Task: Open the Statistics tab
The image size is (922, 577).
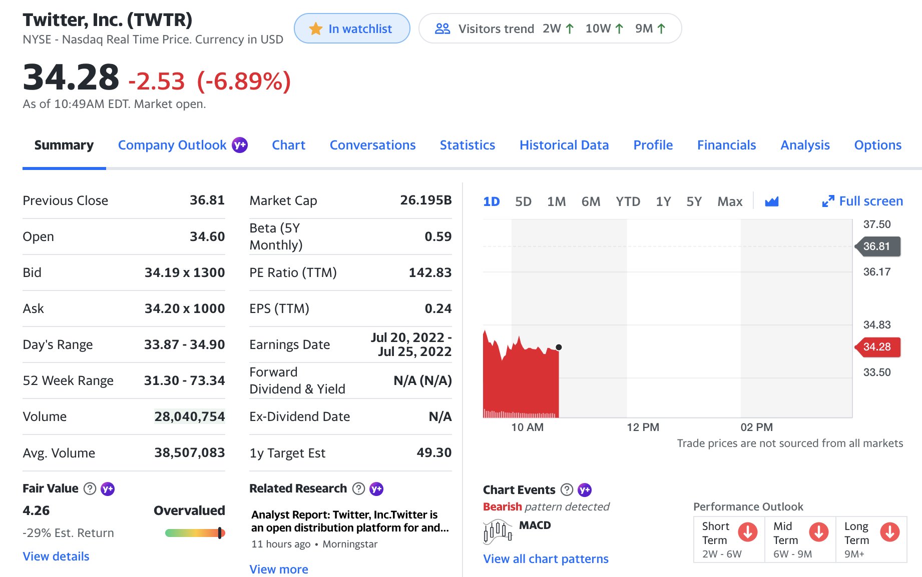Action: [x=468, y=145]
